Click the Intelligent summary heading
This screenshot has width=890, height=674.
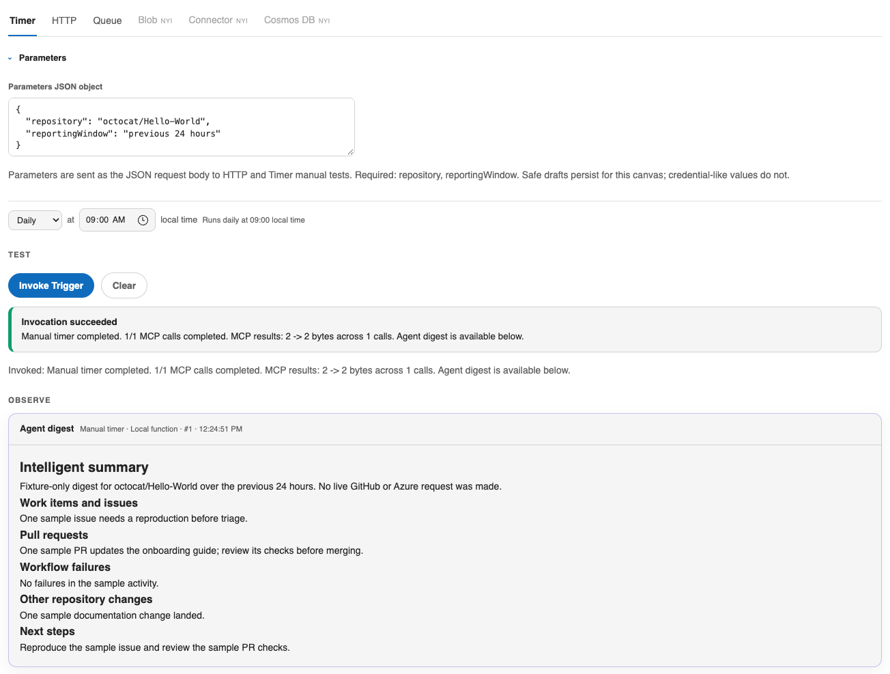pyautogui.click(x=84, y=467)
